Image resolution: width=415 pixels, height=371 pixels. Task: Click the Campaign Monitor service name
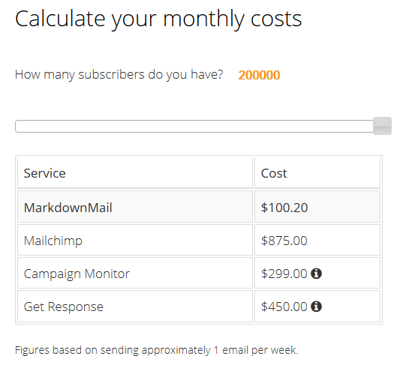[x=77, y=274]
